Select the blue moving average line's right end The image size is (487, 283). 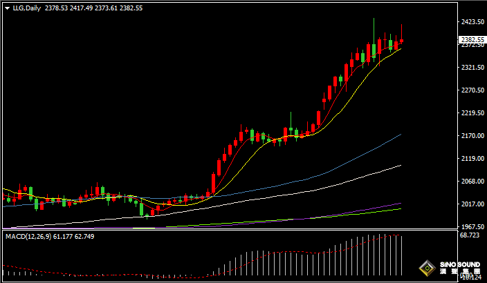[x=400, y=135]
